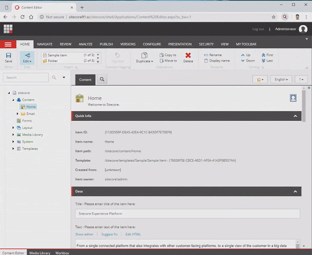Open the NAVIGATE ribbon tab

pyautogui.click(x=45, y=44)
